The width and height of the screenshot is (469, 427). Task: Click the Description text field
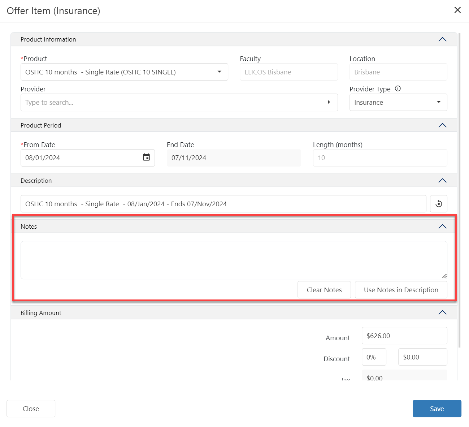point(223,204)
